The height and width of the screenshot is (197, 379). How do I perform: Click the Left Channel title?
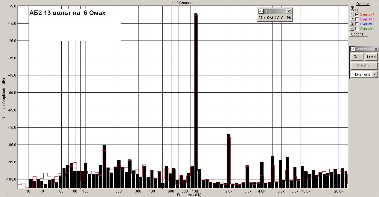click(x=183, y=3)
